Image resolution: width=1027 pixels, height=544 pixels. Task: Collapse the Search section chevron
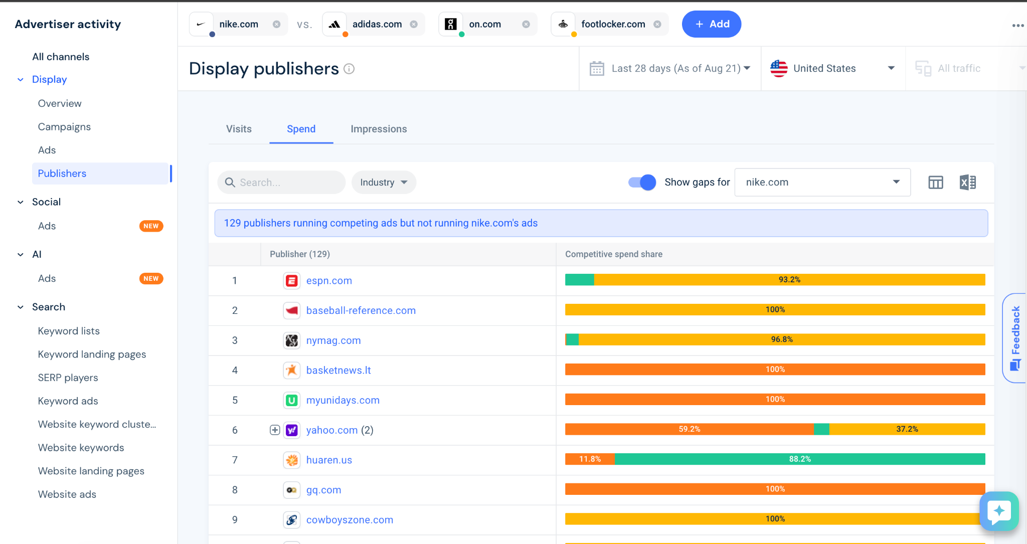tap(21, 307)
